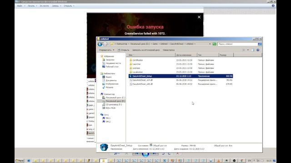This screenshot has width=291, height=163.
Task: Click Записать на оптический диск button
Action: [x=146, y=50]
